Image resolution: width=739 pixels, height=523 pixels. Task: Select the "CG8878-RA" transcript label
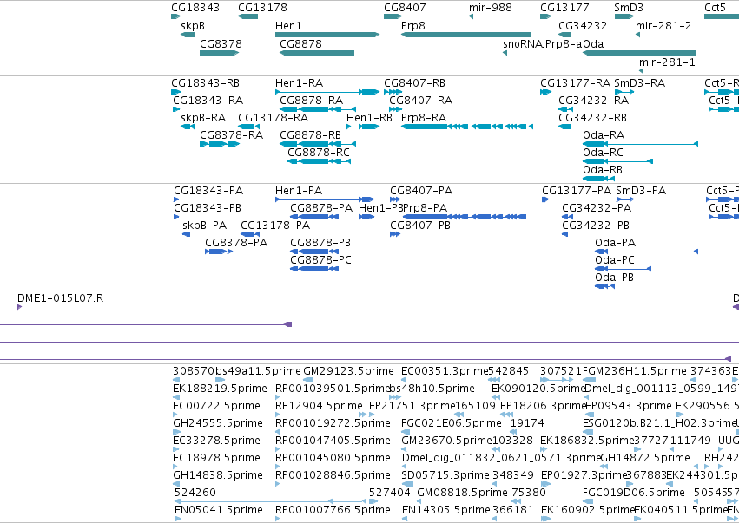(x=312, y=101)
